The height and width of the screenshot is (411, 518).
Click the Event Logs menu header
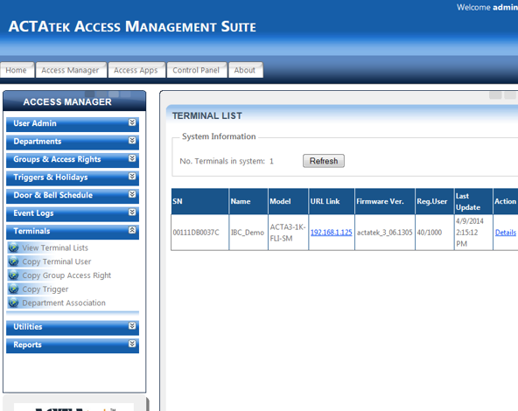[73, 213]
